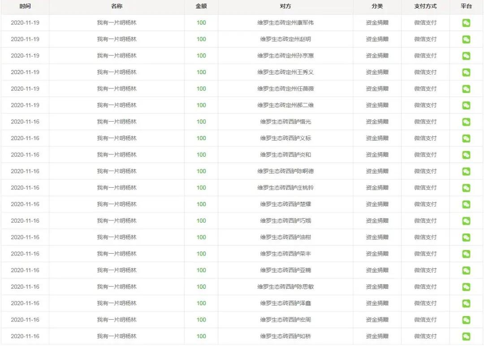Click WeChat icon in 陈思敏 row
This screenshot has height=347, width=484.
coord(466,287)
